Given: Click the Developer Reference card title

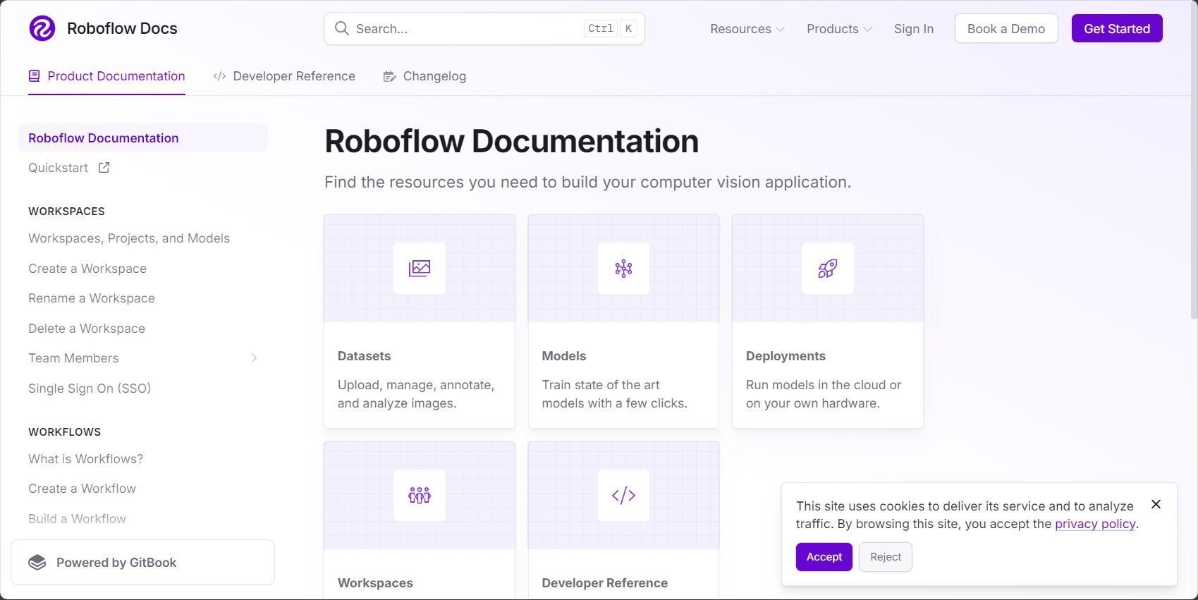Looking at the screenshot, I should [604, 583].
